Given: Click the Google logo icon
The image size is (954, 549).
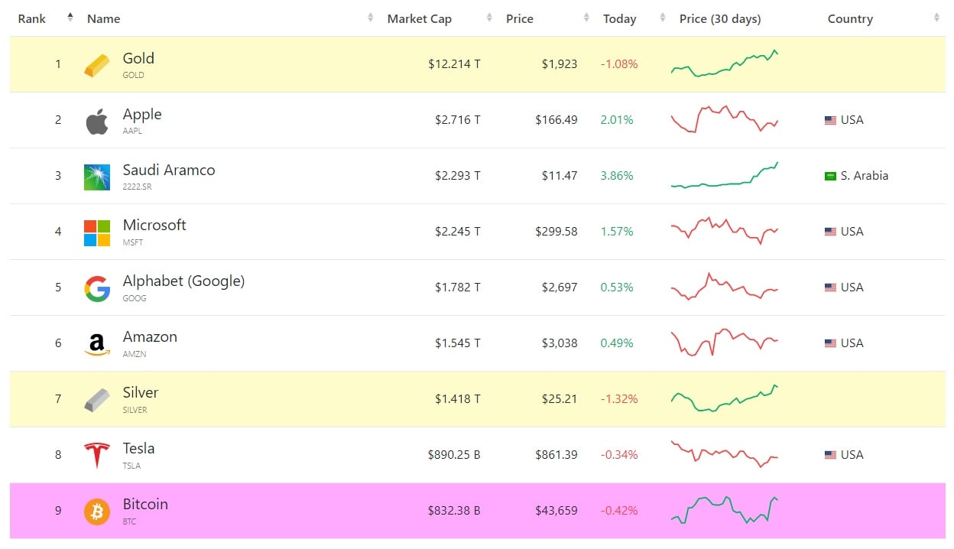Looking at the screenshot, I should 97,288.
